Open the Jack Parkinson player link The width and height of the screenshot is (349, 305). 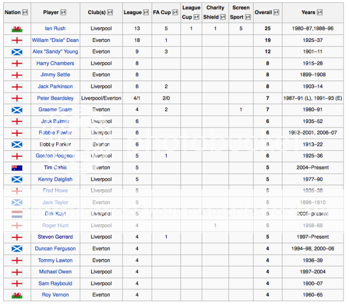[x=55, y=87]
